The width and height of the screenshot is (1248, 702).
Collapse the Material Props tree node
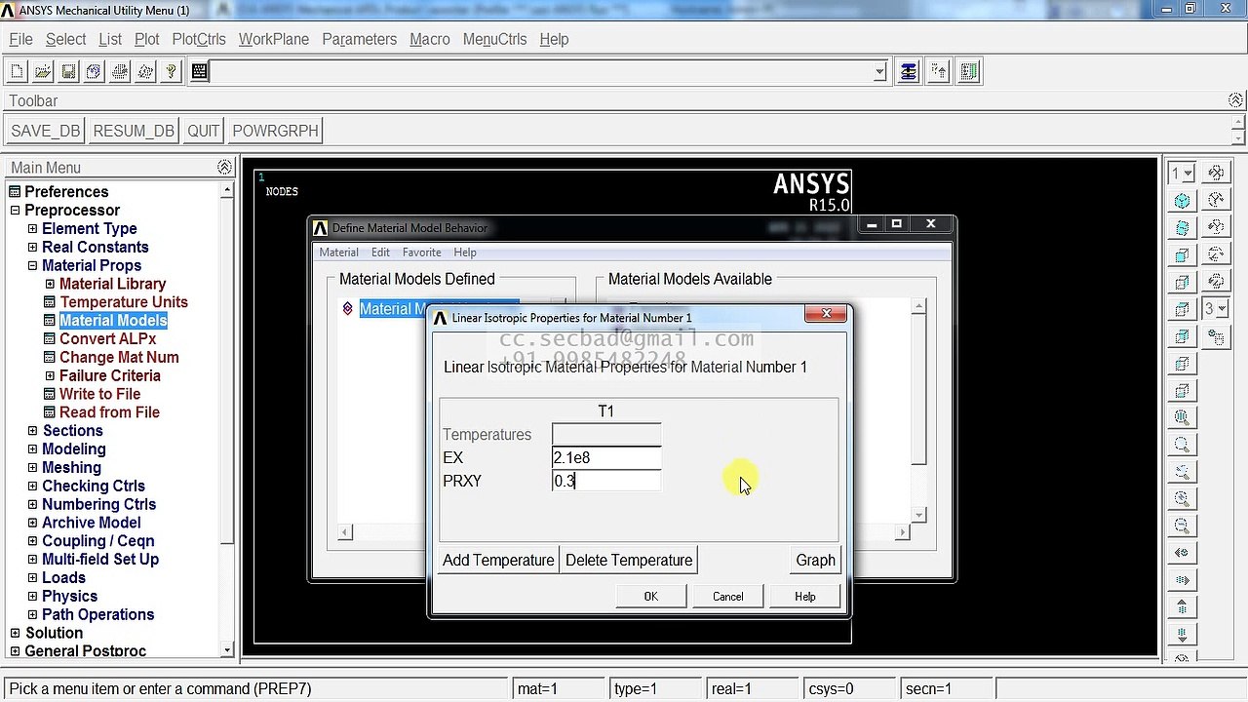[x=32, y=265]
